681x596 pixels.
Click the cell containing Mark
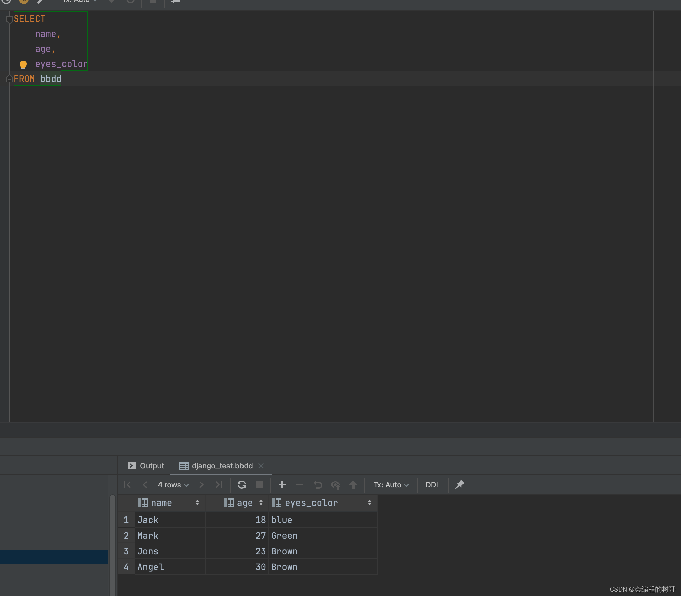click(170, 536)
